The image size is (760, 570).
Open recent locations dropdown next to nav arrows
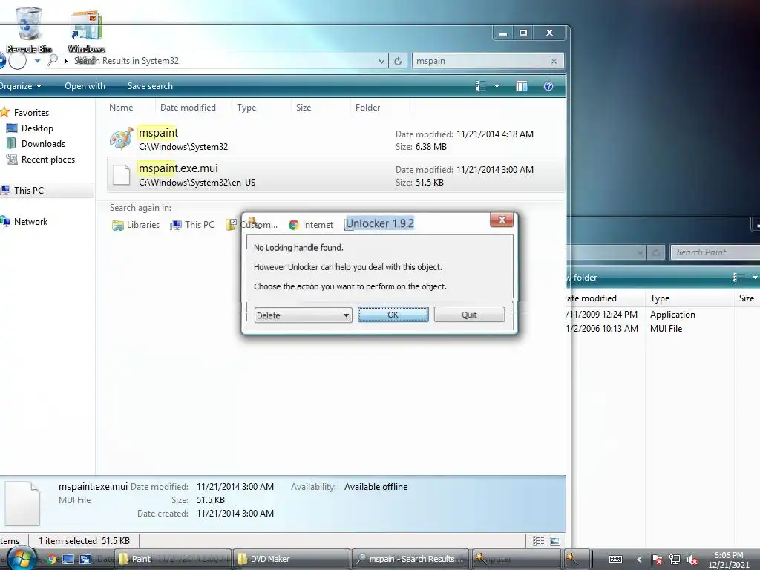[37, 61]
